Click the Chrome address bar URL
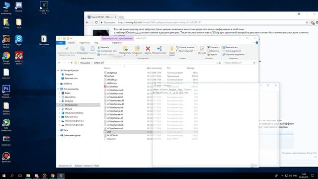 [x=159, y=22]
